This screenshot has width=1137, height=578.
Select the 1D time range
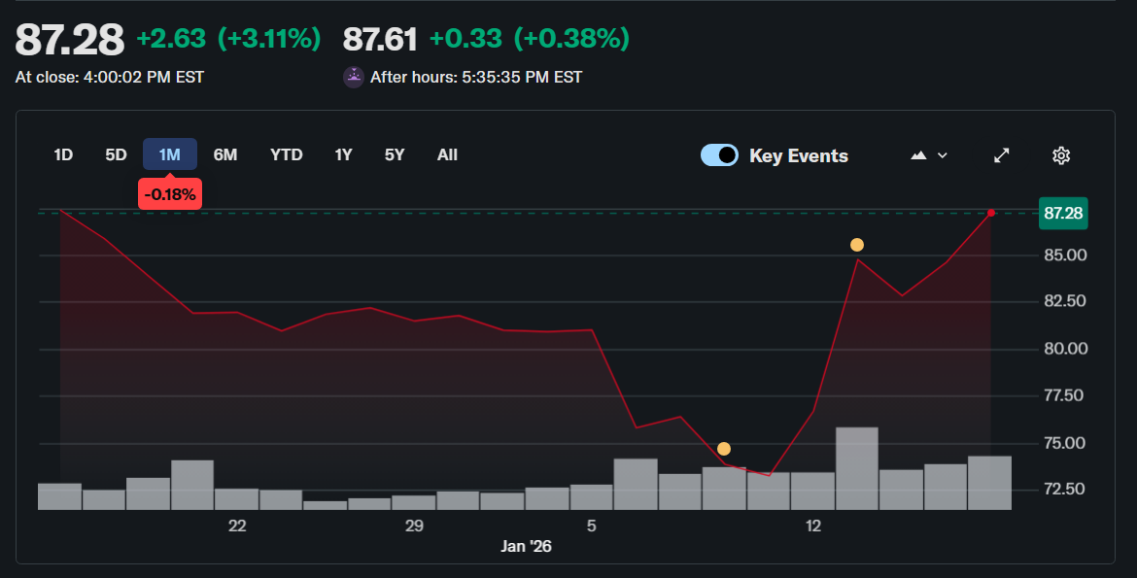pos(63,154)
